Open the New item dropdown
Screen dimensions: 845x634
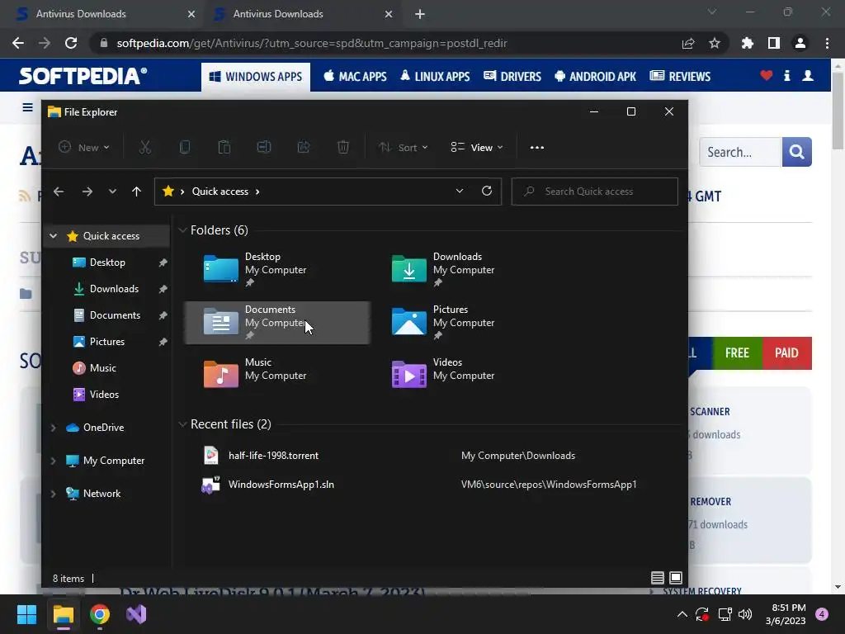(84, 147)
